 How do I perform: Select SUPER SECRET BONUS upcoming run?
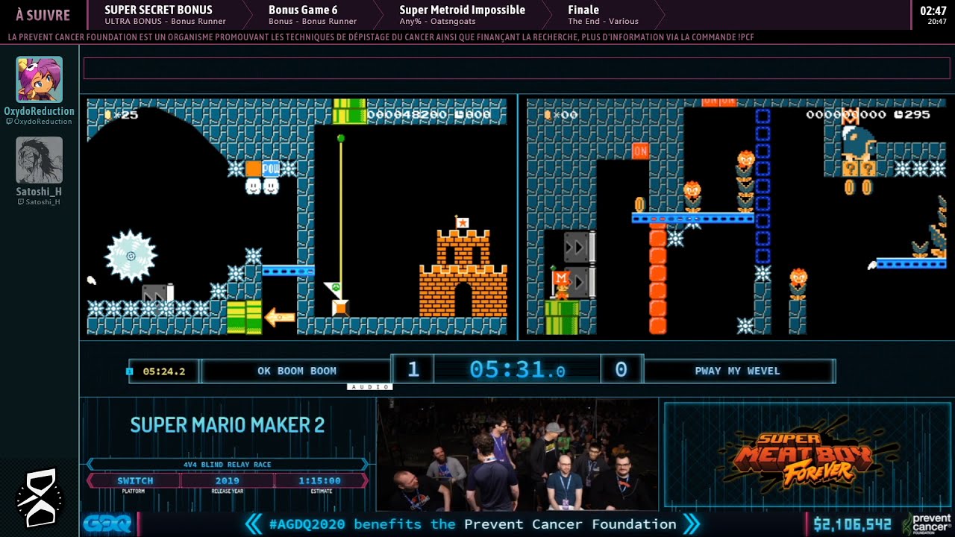(x=165, y=14)
